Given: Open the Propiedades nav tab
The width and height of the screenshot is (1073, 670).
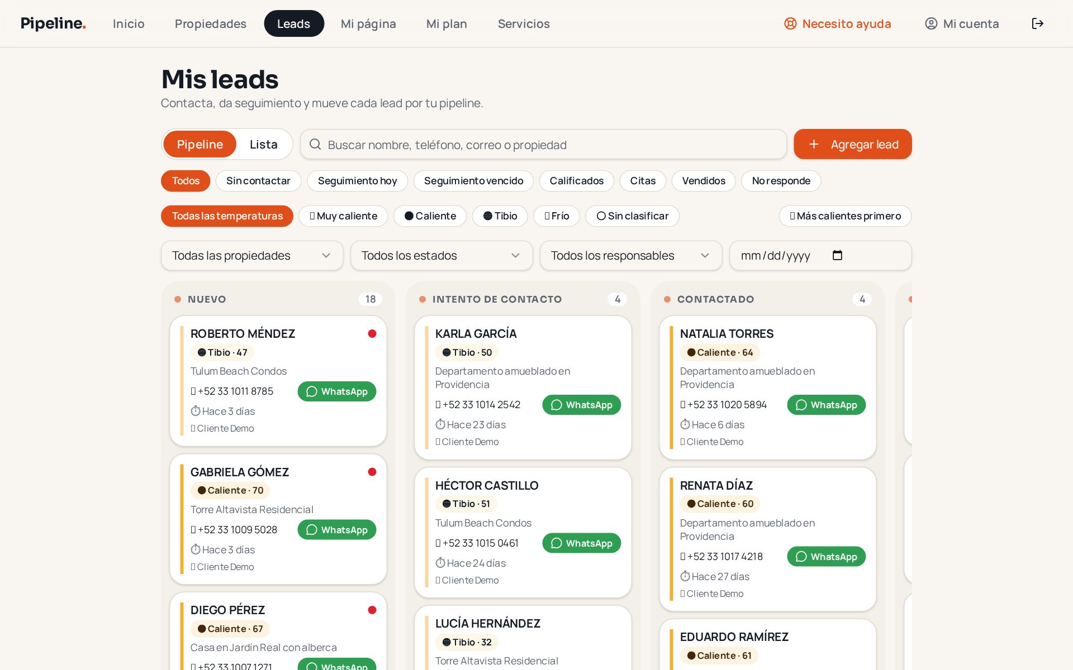Looking at the screenshot, I should 211,23.
